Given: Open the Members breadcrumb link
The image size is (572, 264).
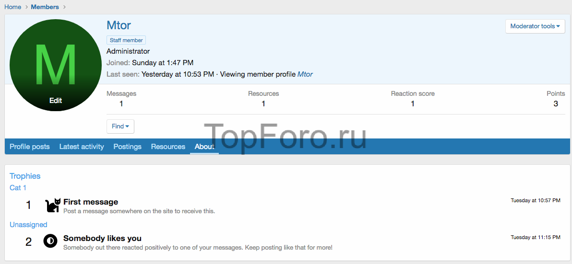Looking at the screenshot, I should tap(45, 7).
